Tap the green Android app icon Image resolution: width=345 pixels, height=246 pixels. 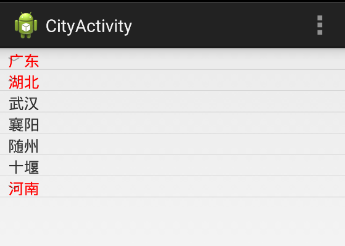click(26, 25)
